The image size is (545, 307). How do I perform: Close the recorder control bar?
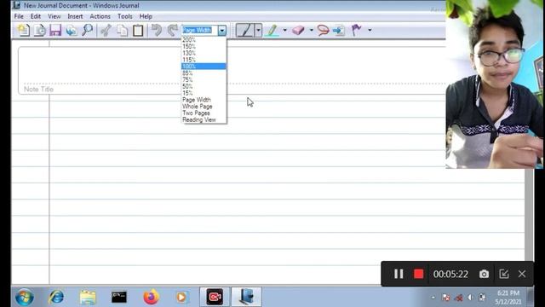point(522,274)
